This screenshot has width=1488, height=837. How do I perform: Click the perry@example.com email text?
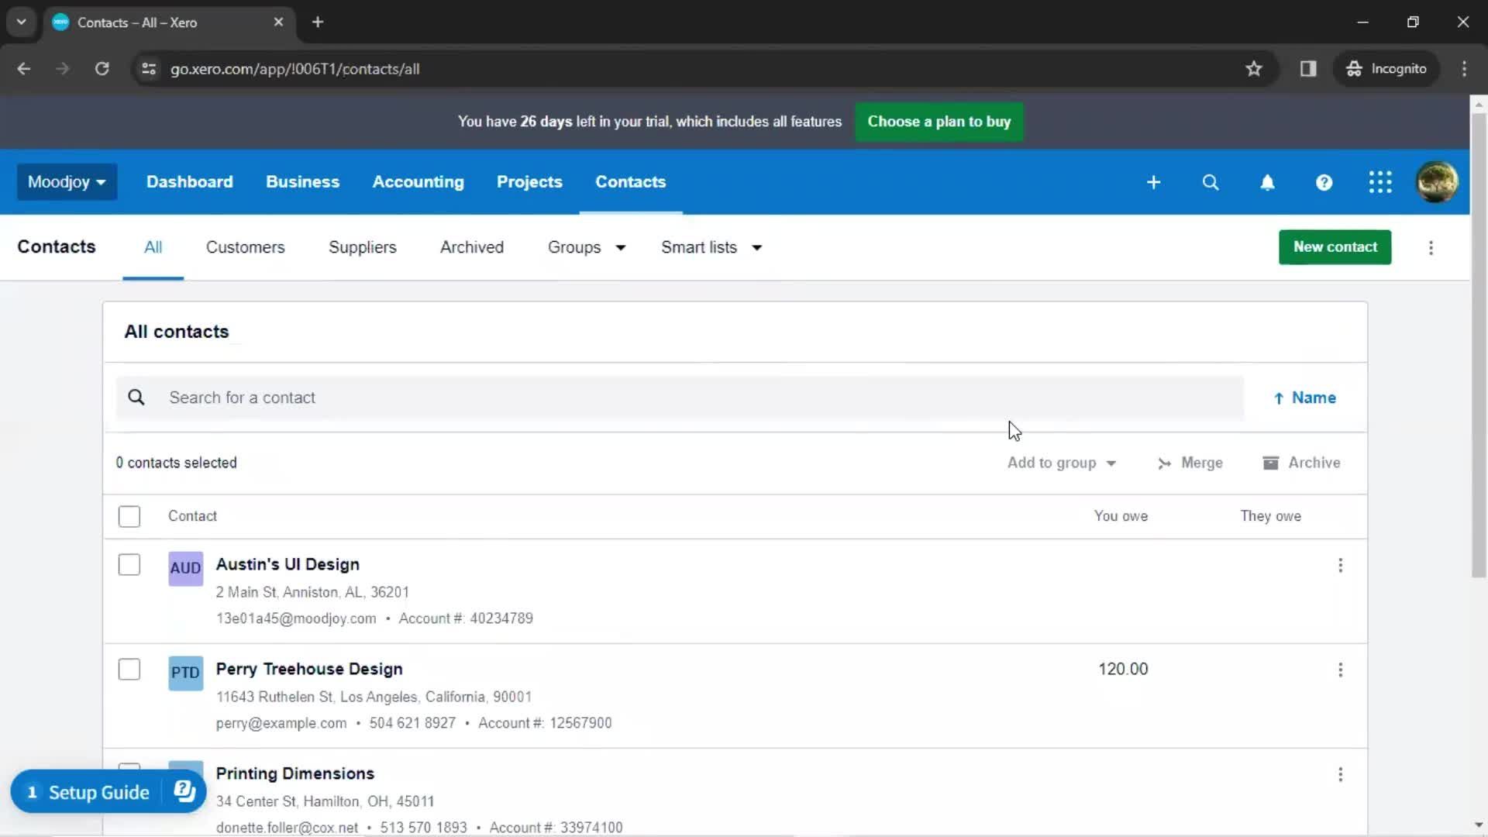pyautogui.click(x=281, y=723)
